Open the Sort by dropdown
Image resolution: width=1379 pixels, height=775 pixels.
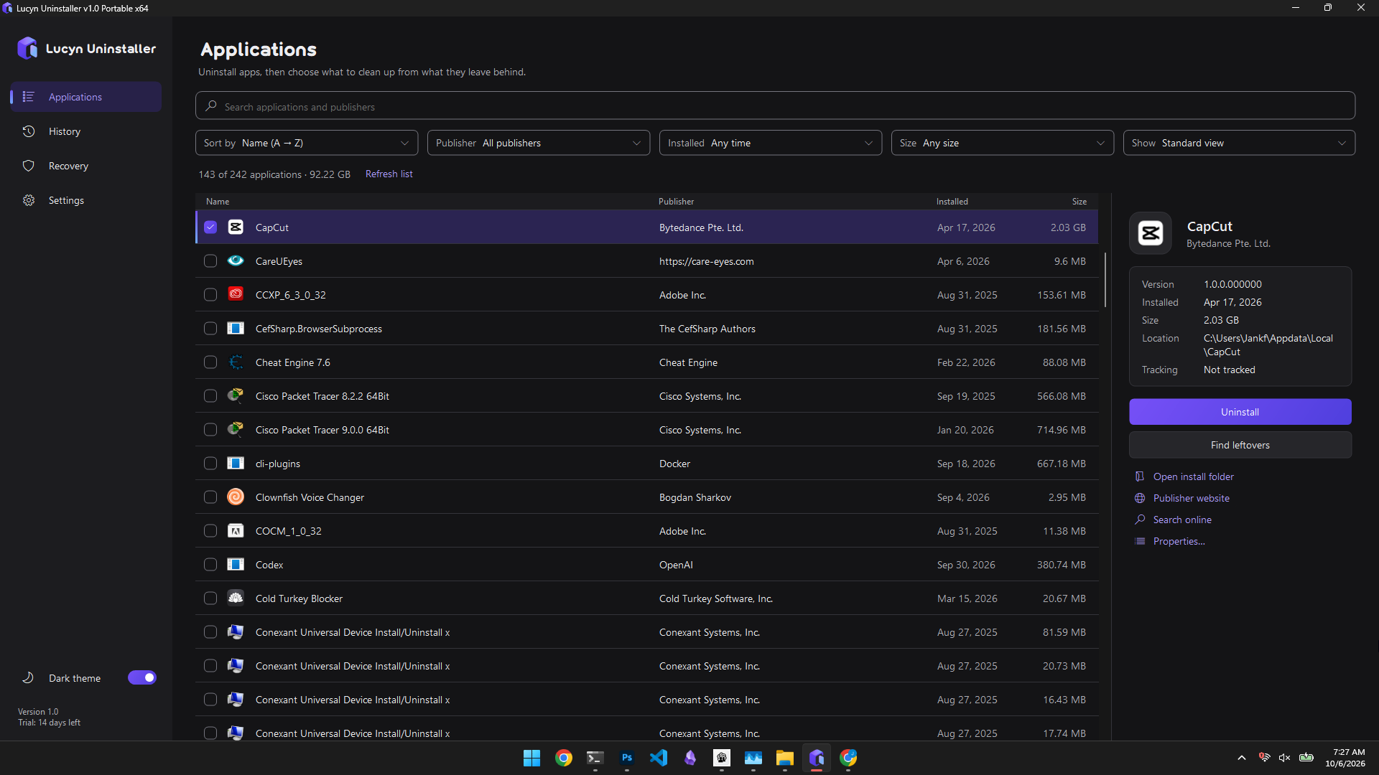click(x=307, y=143)
